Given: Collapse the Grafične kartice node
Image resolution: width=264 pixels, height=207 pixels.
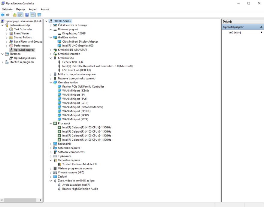Looking at the screenshot, I should click(x=51, y=37).
